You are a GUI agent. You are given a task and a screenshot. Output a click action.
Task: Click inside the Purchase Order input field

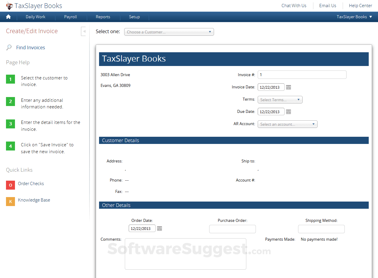click(x=232, y=229)
